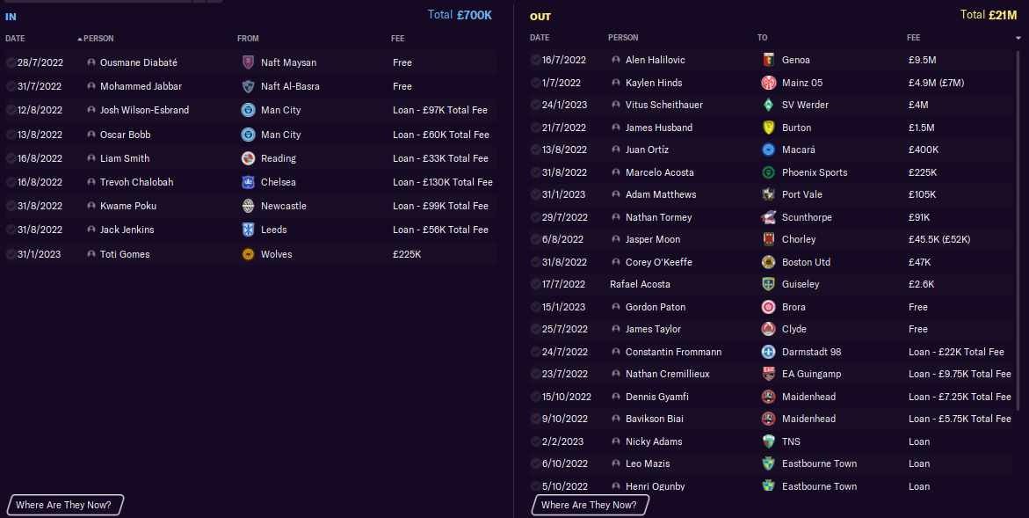1029x518 pixels.
Task: Click the OUT total £21M value
Action: [1003, 14]
